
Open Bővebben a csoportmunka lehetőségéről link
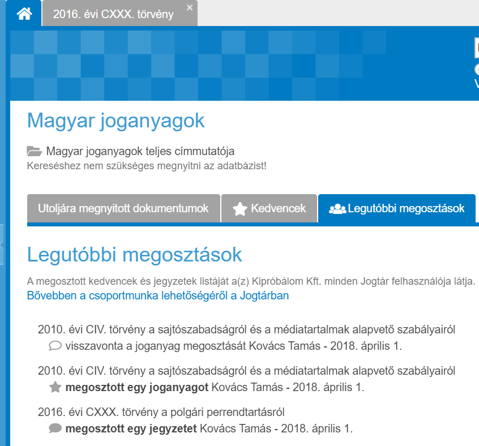158,295
